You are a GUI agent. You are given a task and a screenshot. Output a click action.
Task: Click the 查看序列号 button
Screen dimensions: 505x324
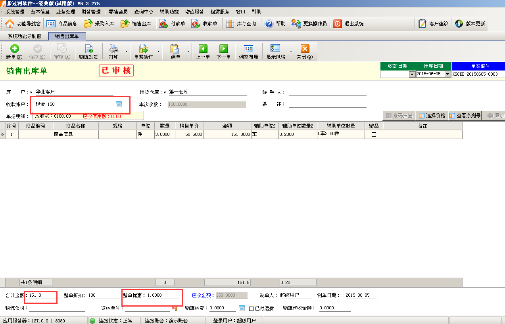465,116
